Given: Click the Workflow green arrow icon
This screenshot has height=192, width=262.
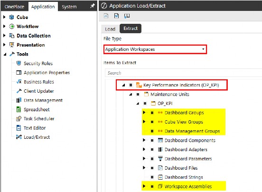Looking at the screenshot, I should tap(11, 27).
